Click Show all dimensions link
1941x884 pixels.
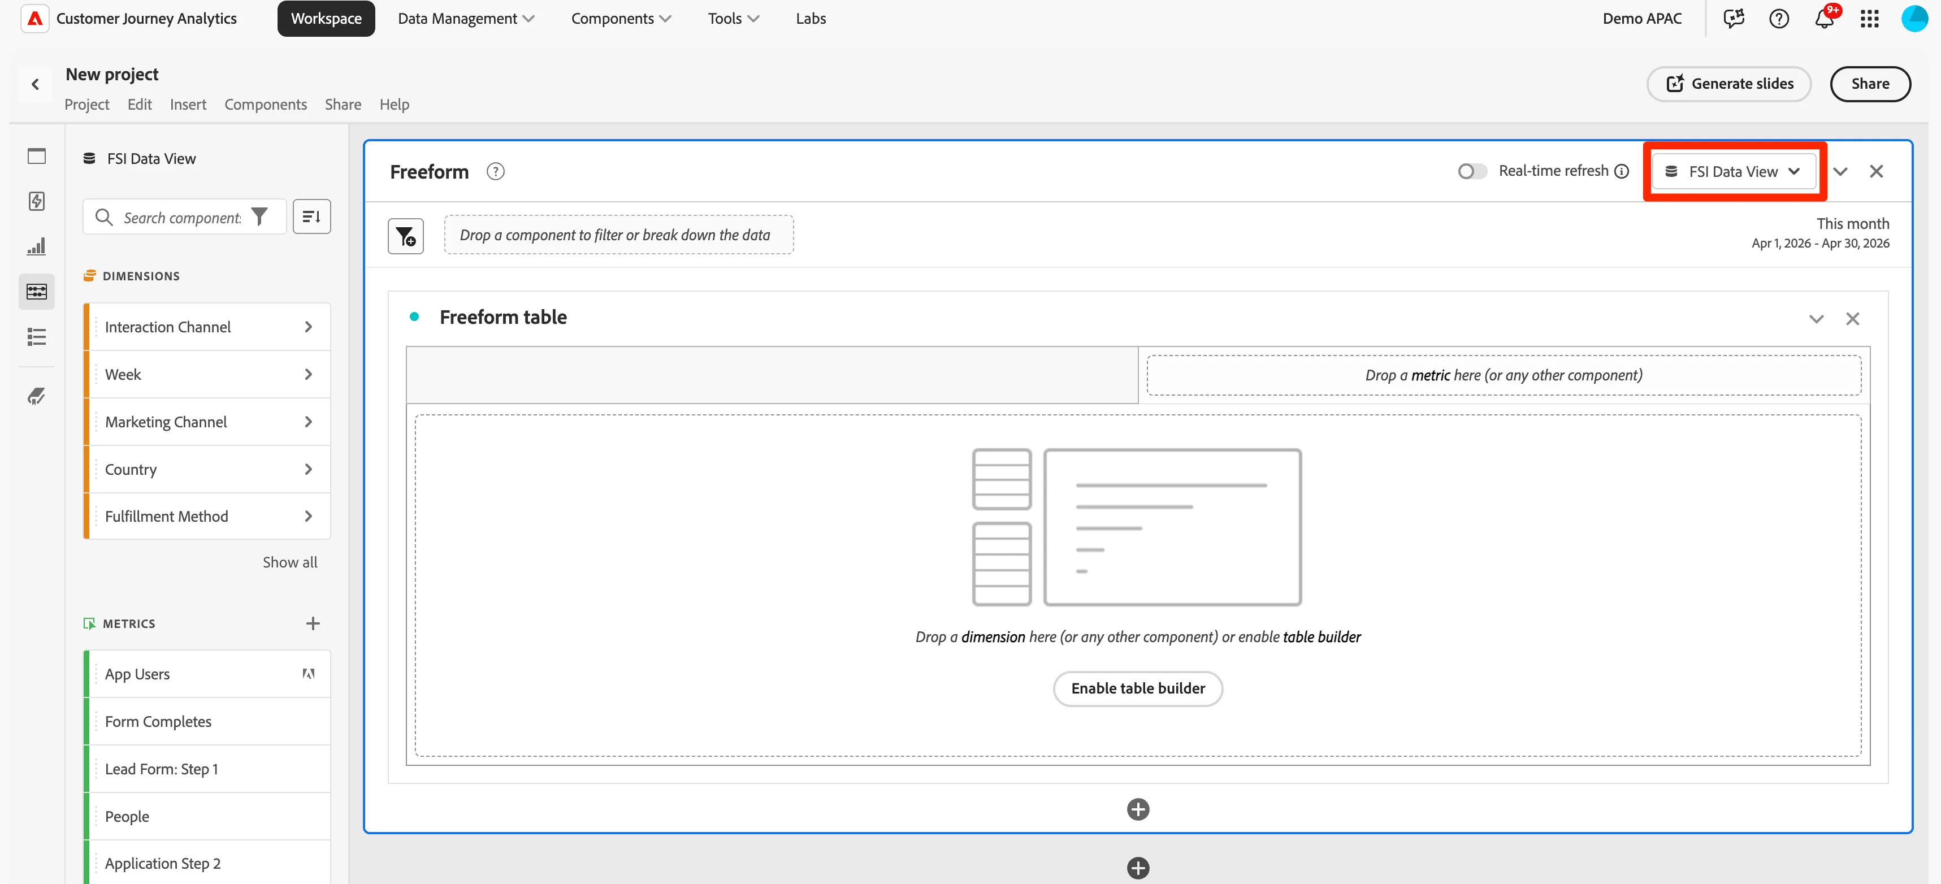tap(289, 562)
